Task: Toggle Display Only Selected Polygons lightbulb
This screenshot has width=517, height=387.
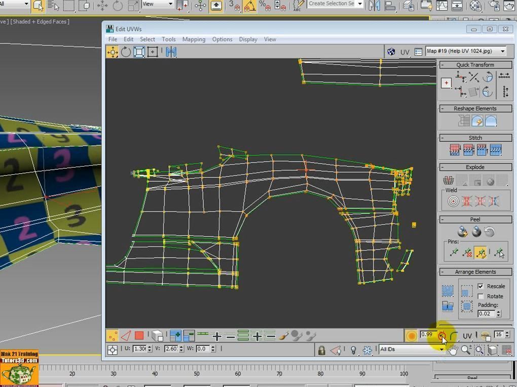Action: click(x=353, y=350)
